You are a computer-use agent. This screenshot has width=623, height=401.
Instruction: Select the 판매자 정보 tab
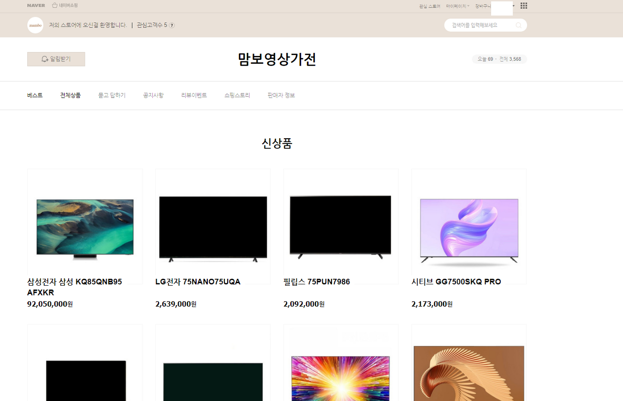[x=281, y=95]
